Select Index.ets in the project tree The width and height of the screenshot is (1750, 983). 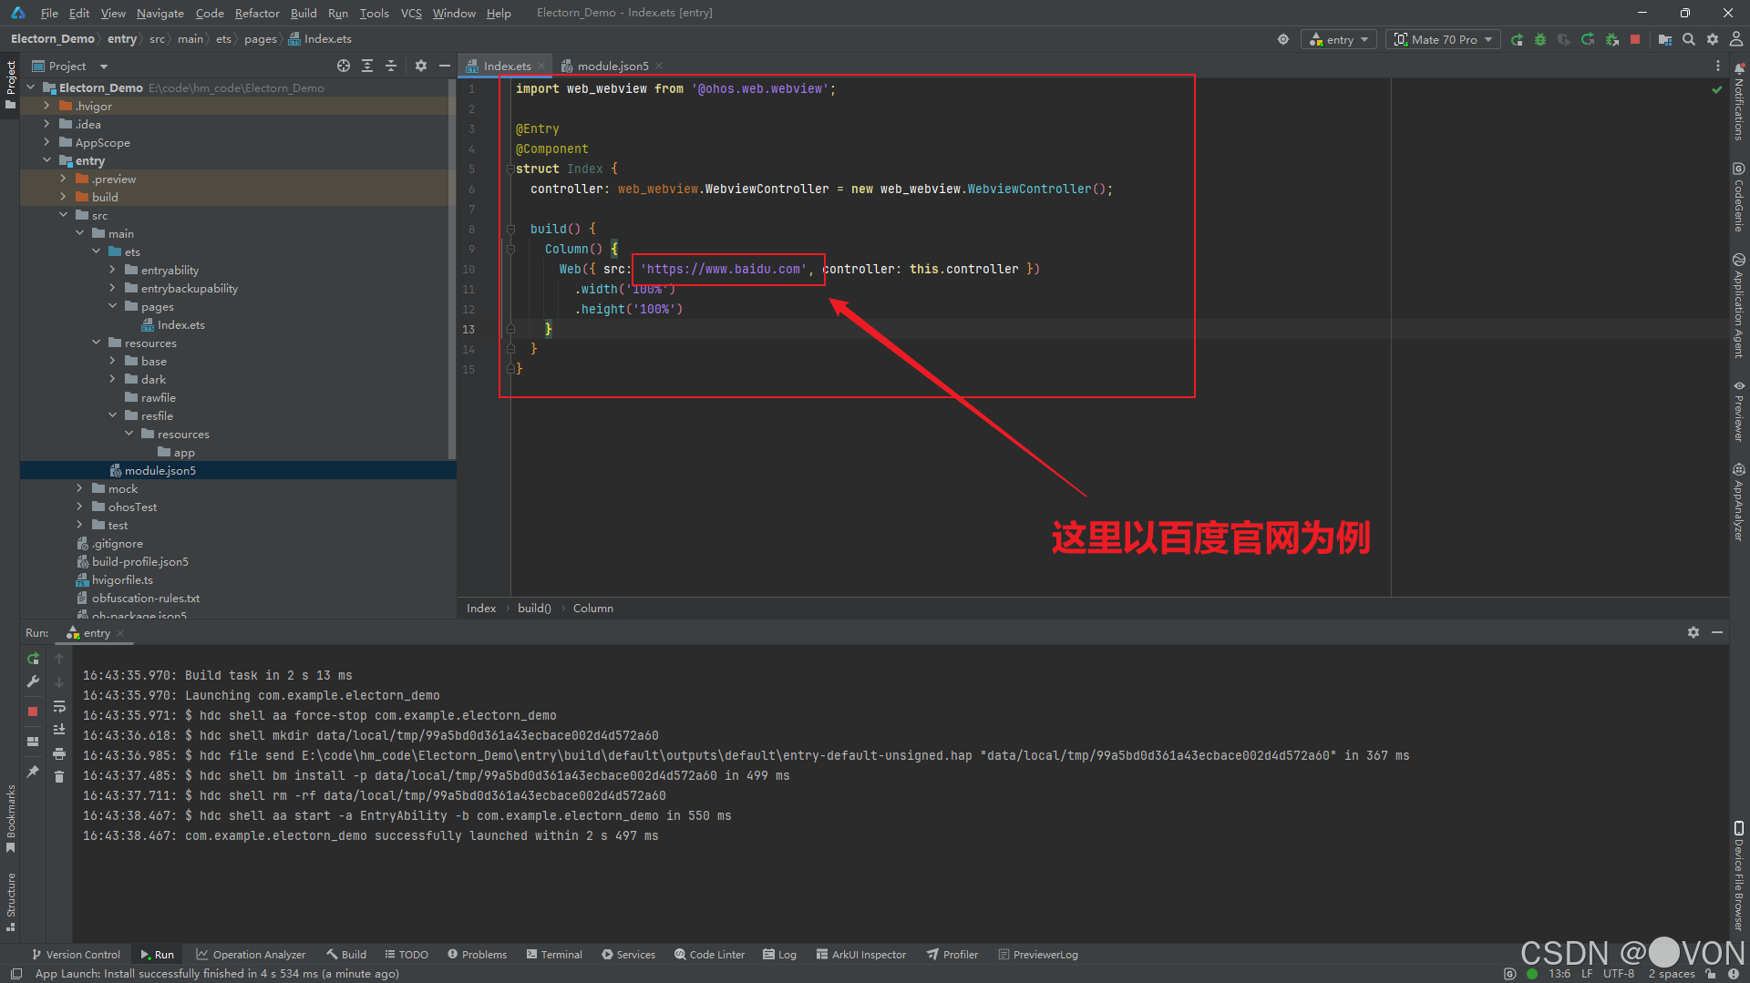180,324
